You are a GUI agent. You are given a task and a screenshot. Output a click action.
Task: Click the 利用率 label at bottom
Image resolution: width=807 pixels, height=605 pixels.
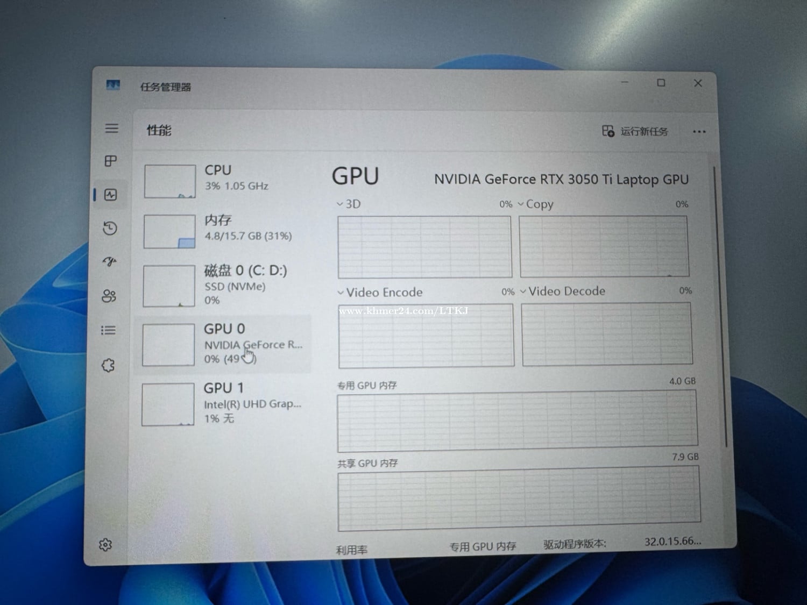click(352, 550)
